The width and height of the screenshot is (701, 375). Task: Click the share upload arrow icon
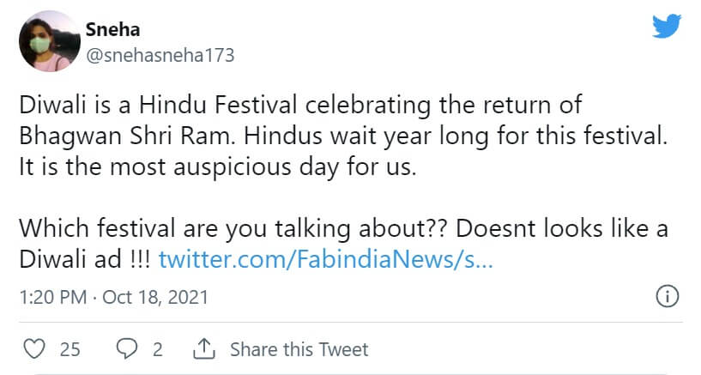pyautogui.click(x=203, y=349)
